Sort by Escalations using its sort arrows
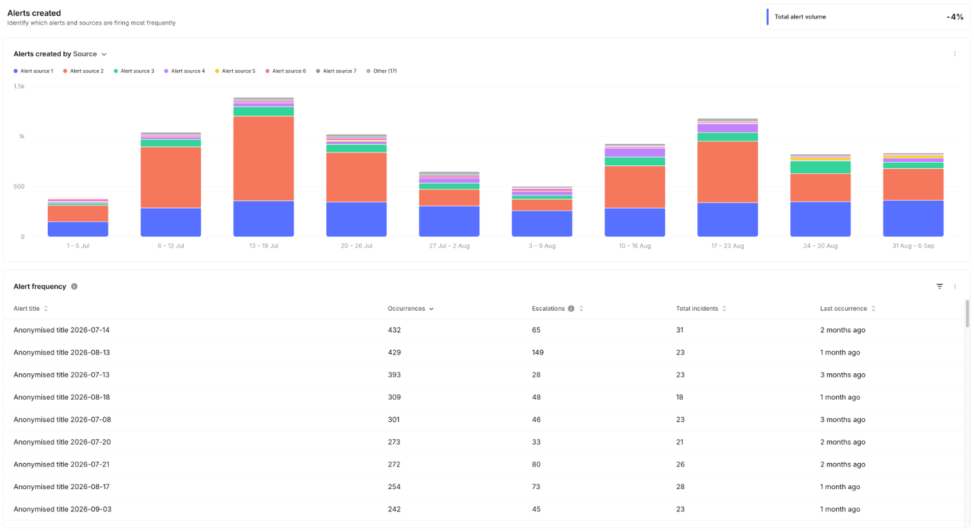The width and height of the screenshot is (974, 531). pyautogui.click(x=581, y=309)
